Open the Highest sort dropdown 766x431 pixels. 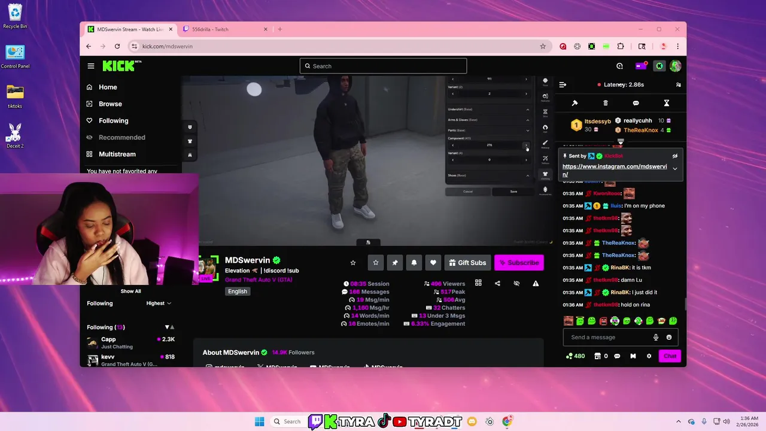159,303
